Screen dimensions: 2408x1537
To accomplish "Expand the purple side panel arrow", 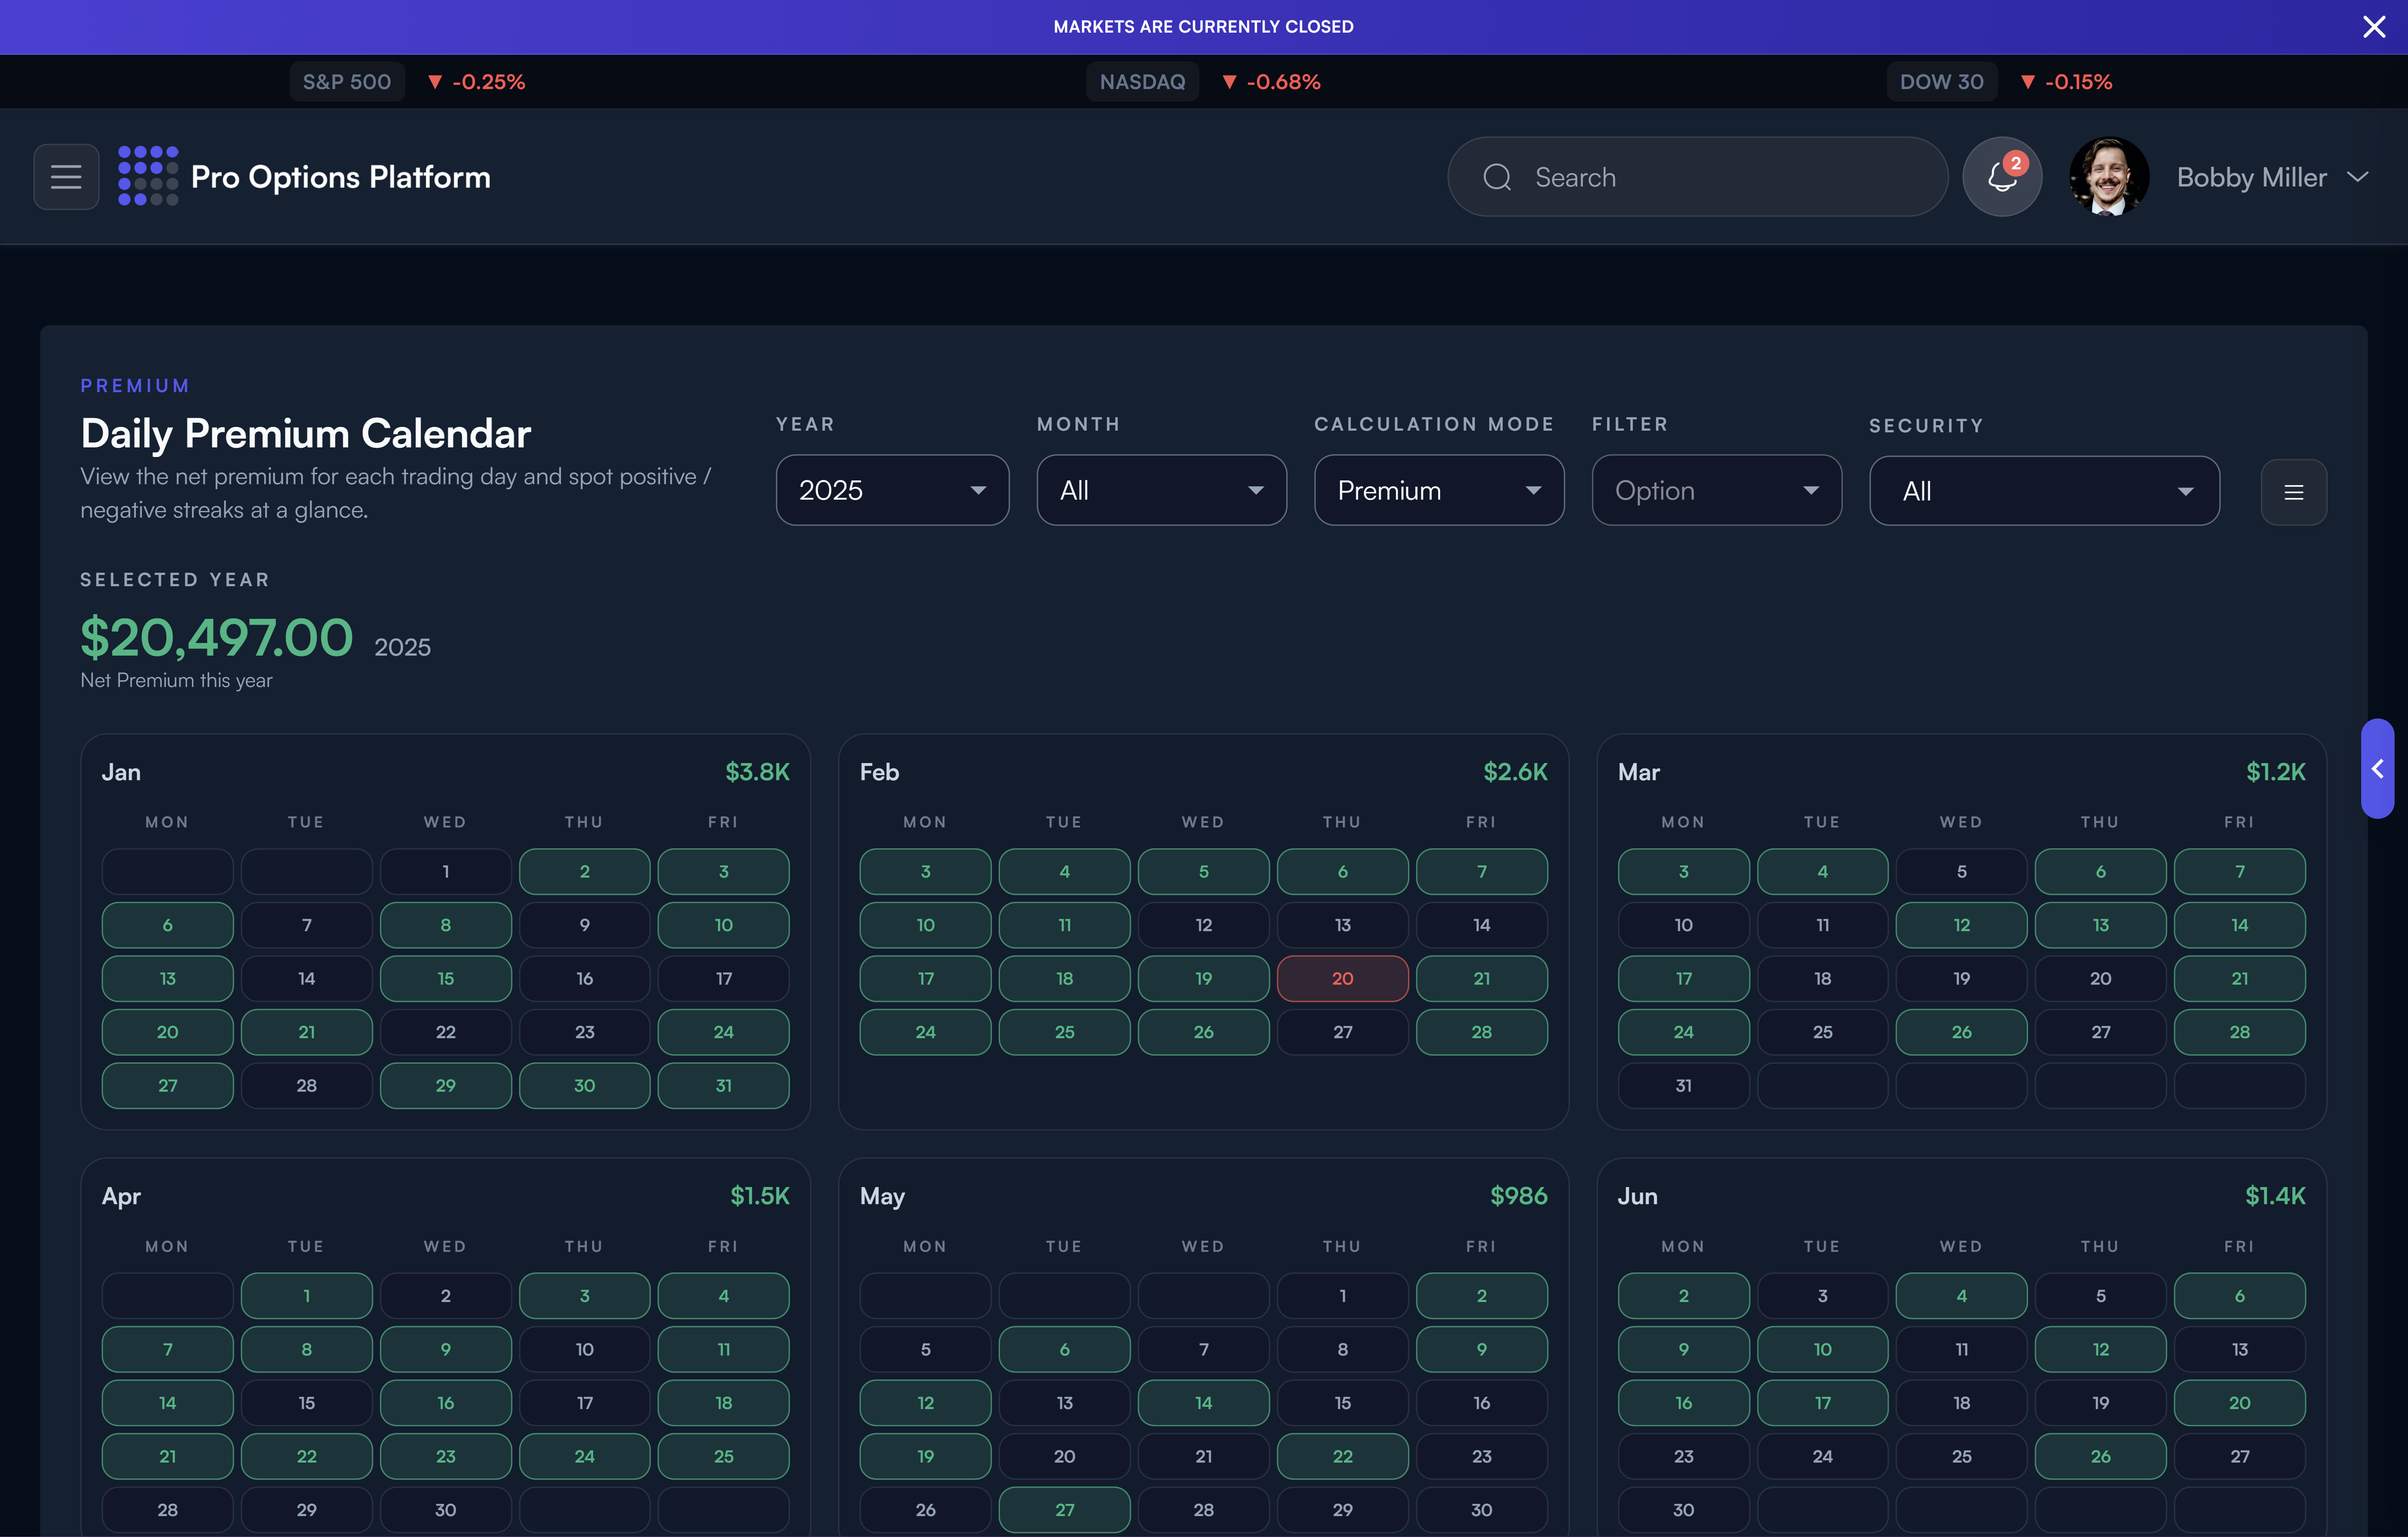I will (2378, 768).
